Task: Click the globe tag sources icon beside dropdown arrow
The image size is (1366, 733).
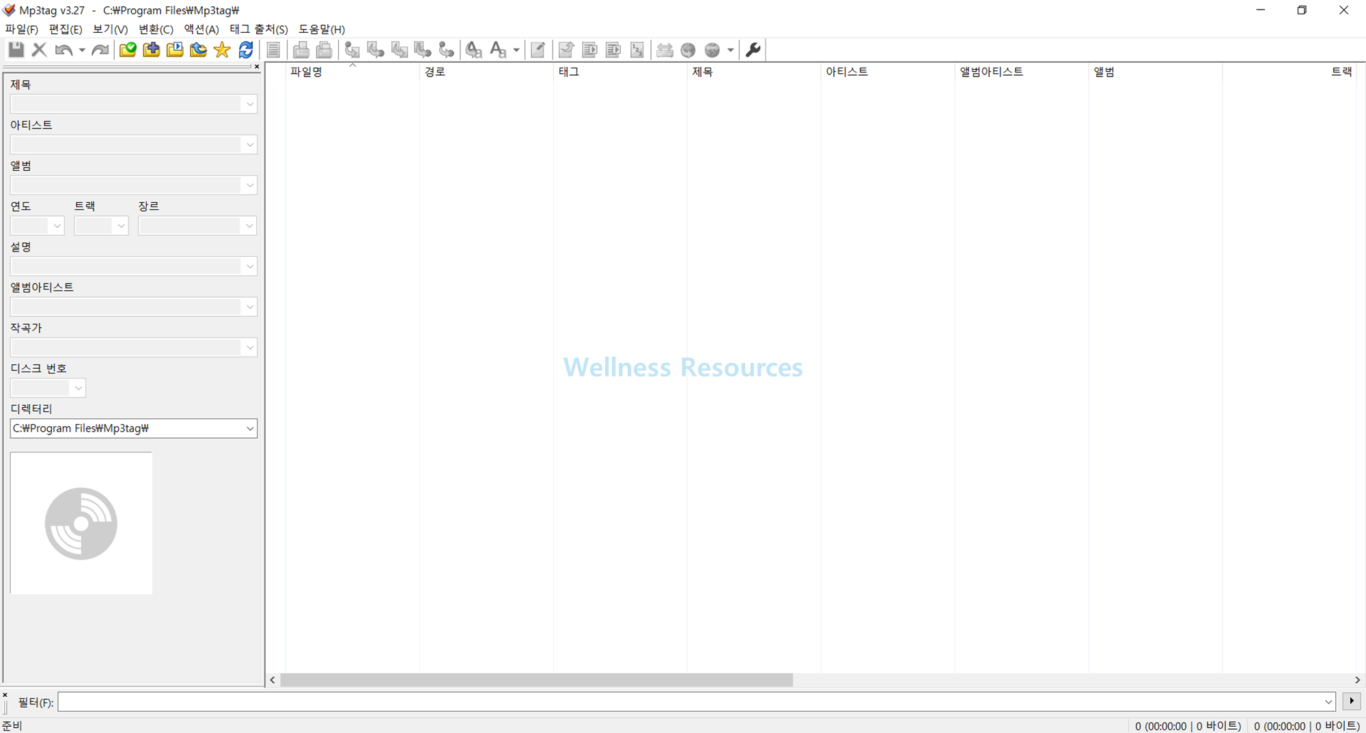Action: click(x=712, y=50)
